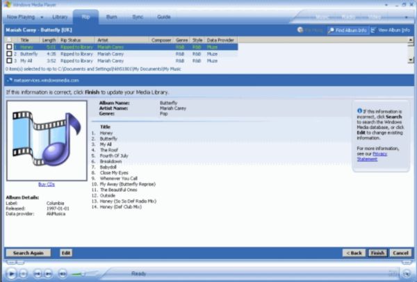
Task: Check the box for track 1 Honey
Action: point(9,47)
